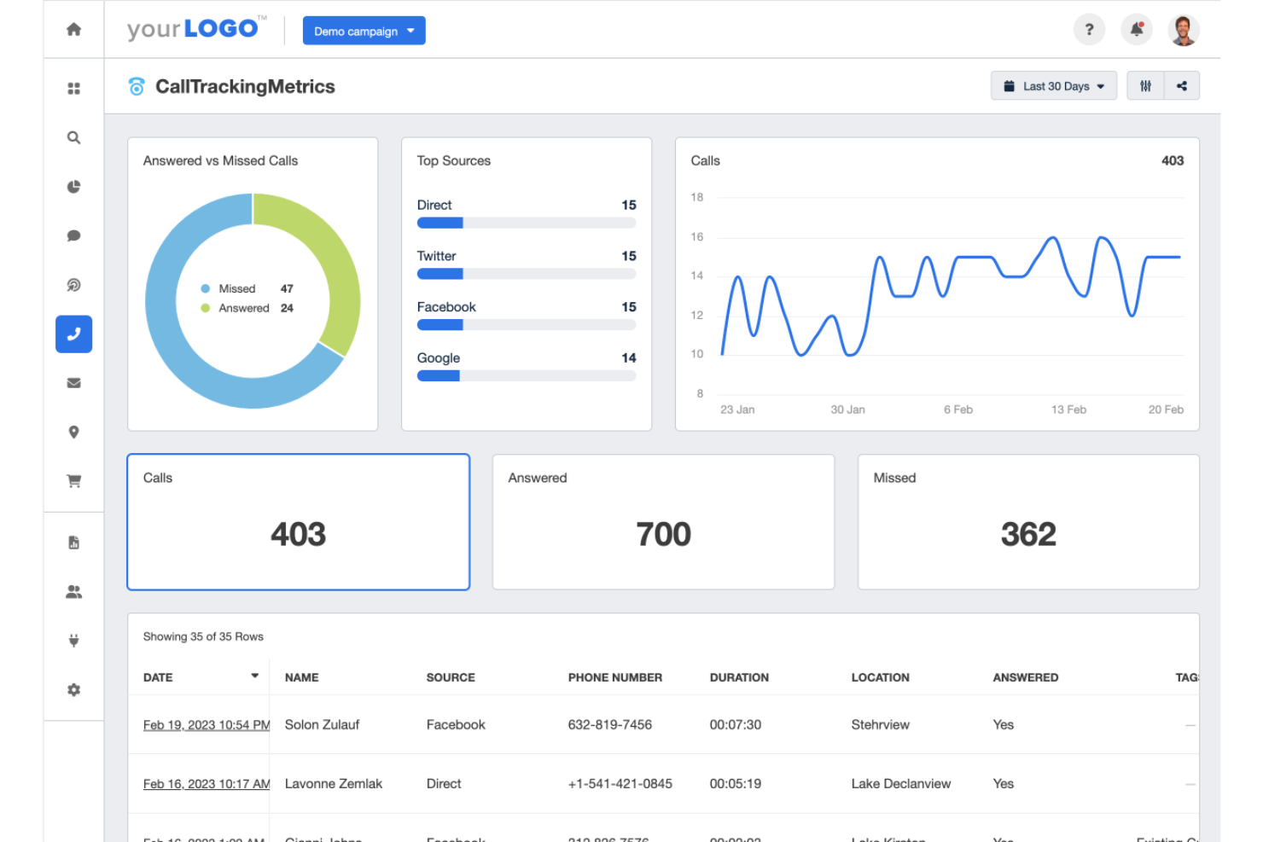Image resolution: width=1263 pixels, height=842 pixels.
Task: Open the email envelope sidebar icon
Action: (x=74, y=383)
